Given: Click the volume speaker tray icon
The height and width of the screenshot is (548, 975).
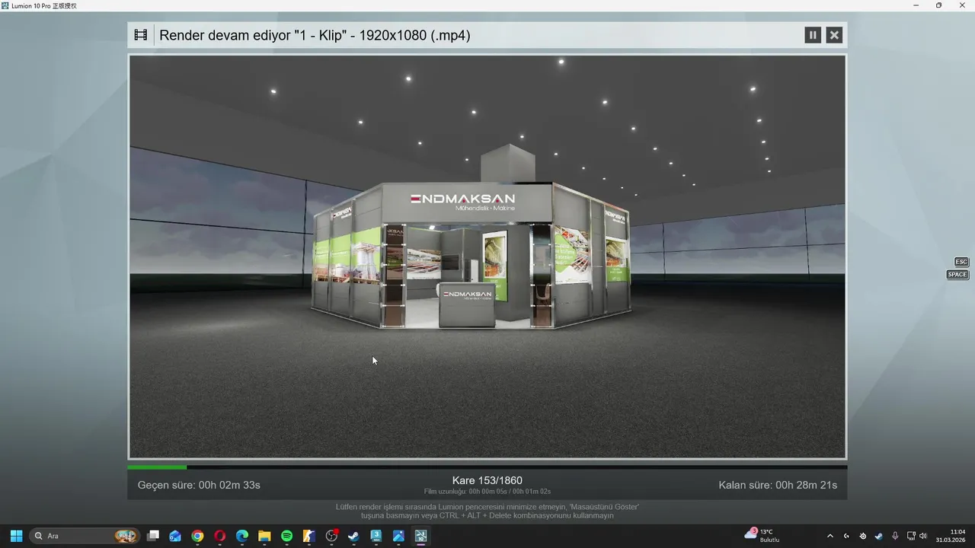Looking at the screenshot, I should (x=923, y=536).
